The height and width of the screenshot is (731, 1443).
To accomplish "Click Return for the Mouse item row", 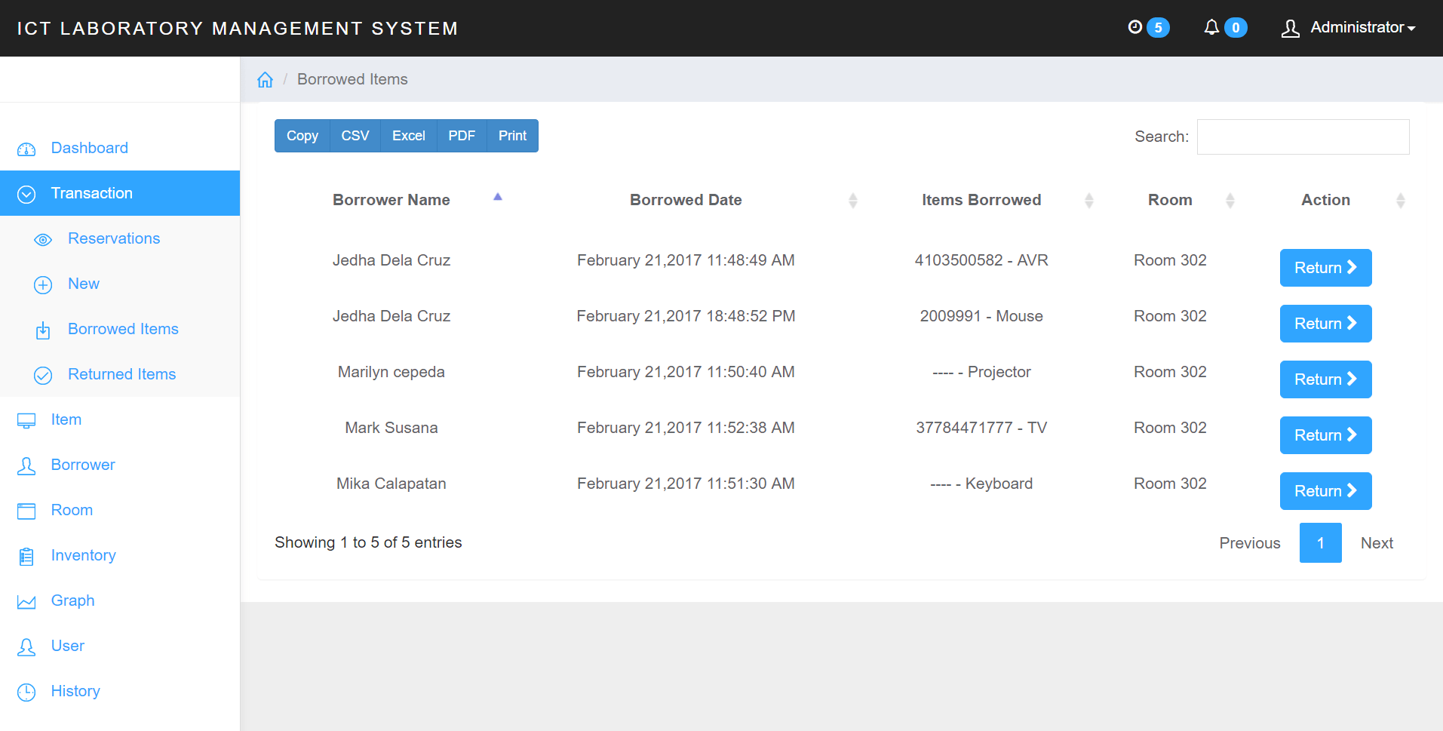I will [x=1325, y=324].
